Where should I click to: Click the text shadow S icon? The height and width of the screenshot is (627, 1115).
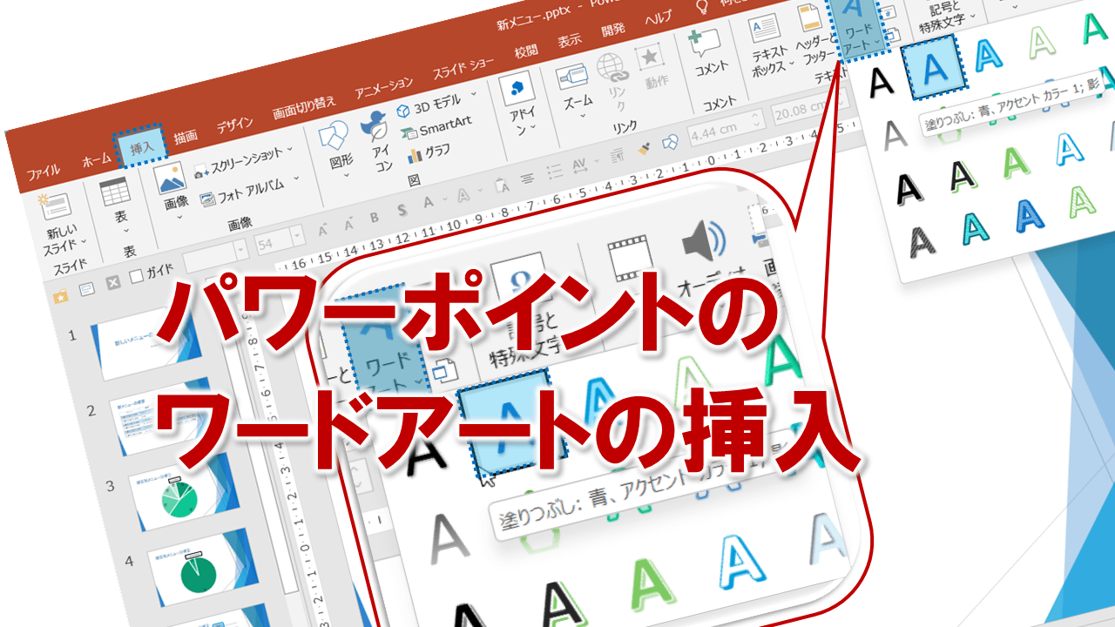point(402,211)
